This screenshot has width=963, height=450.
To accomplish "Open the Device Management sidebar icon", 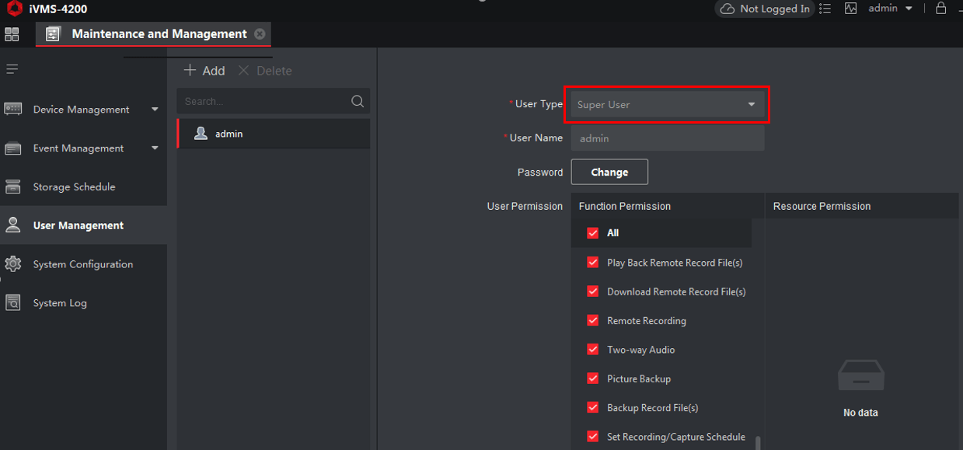I will [14, 109].
